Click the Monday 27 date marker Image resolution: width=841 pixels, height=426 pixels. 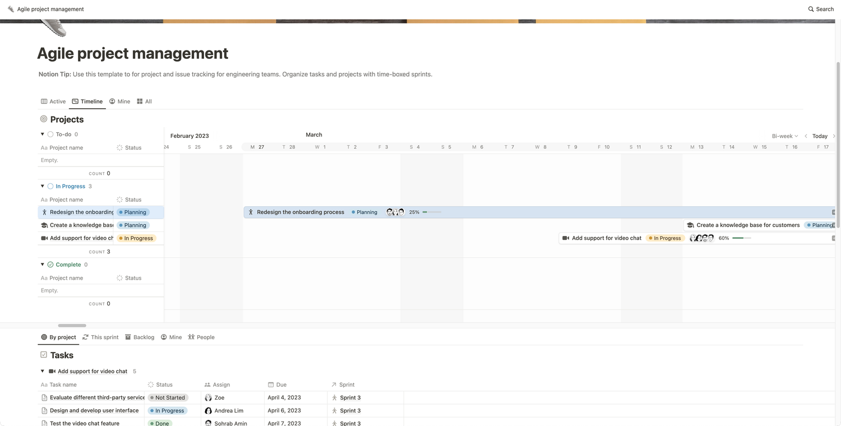(257, 147)
